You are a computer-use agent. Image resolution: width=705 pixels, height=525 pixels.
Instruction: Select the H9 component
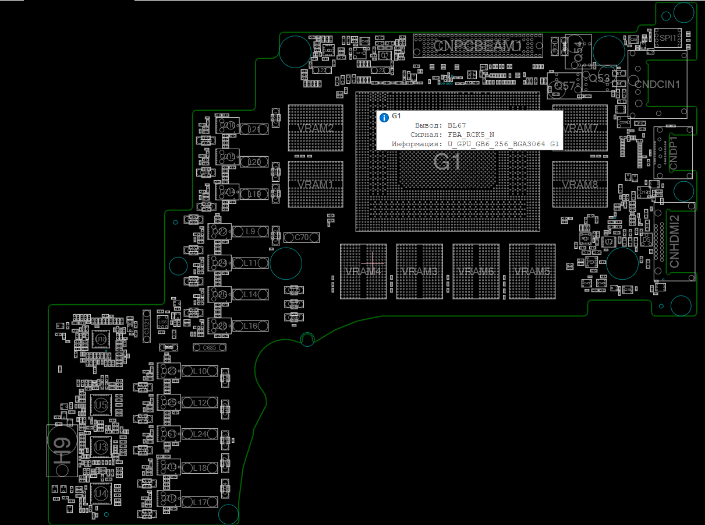point(62,450)
